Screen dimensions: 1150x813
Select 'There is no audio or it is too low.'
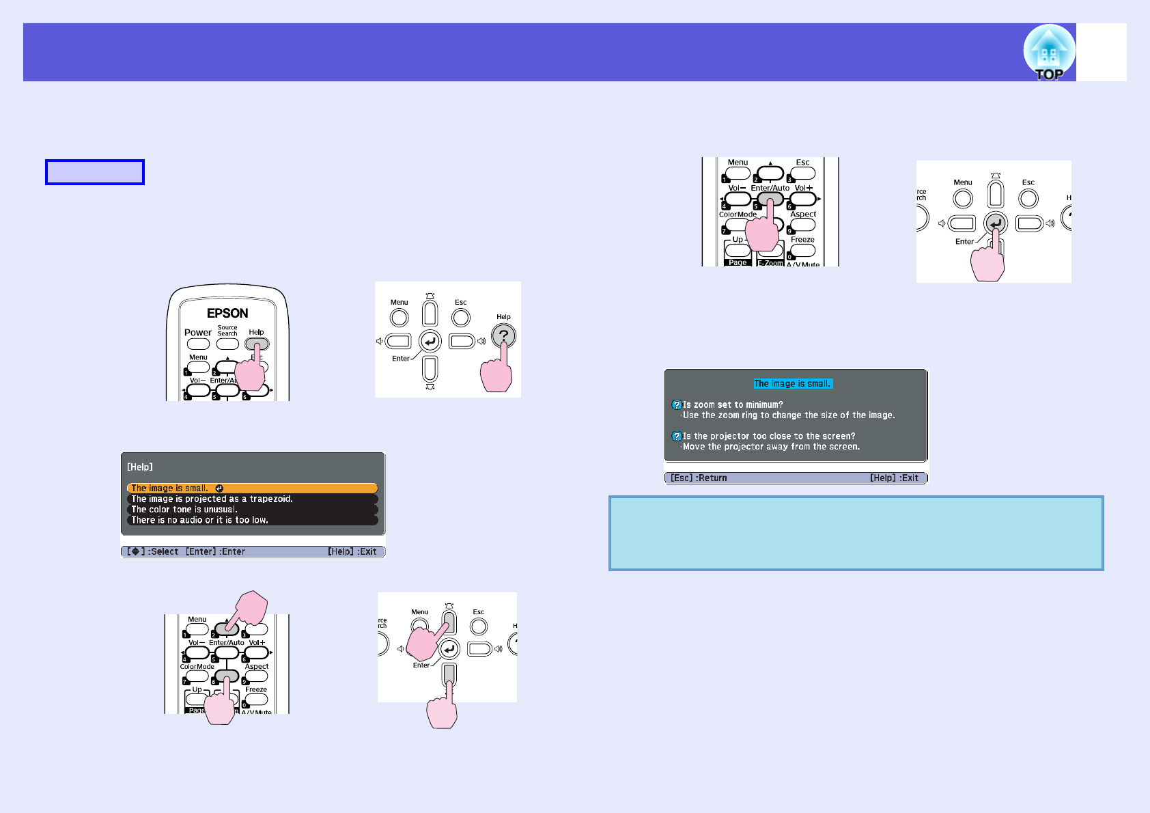click(252, 520)
